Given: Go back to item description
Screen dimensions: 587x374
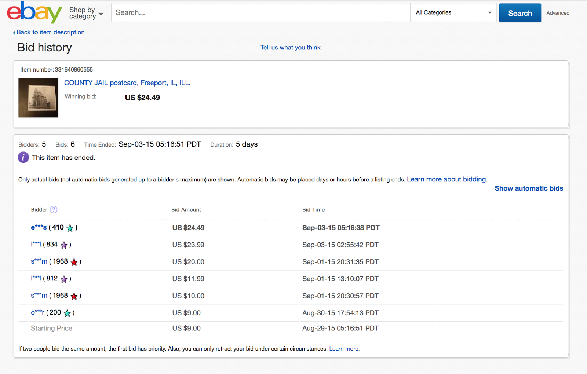Looking at the screenshot, I should coord(50,32).
